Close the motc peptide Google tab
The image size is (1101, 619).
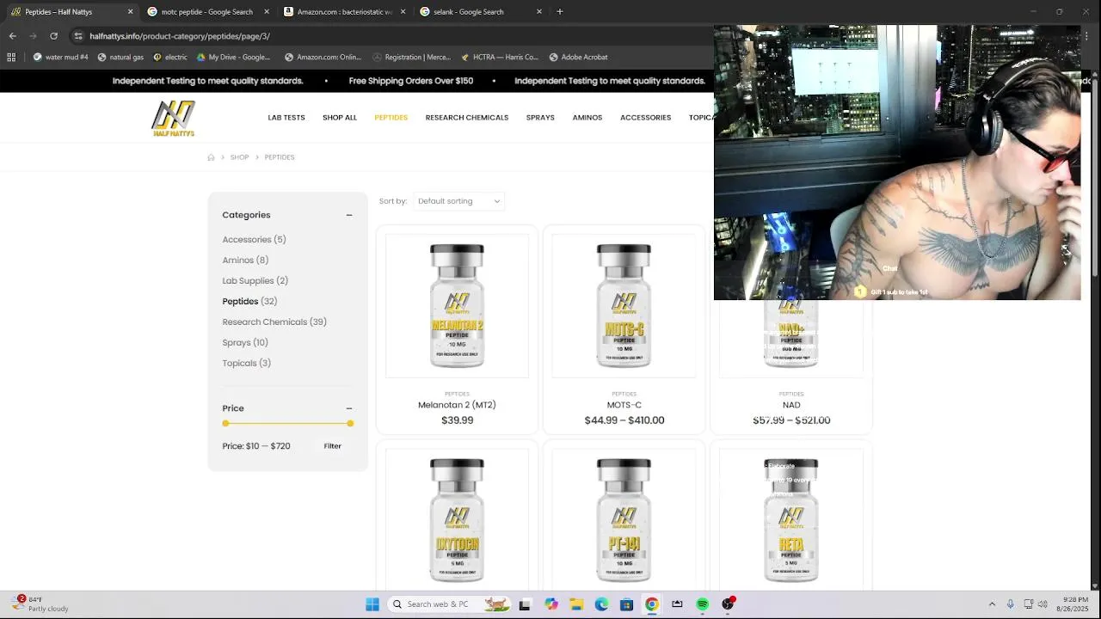point(266,12)
